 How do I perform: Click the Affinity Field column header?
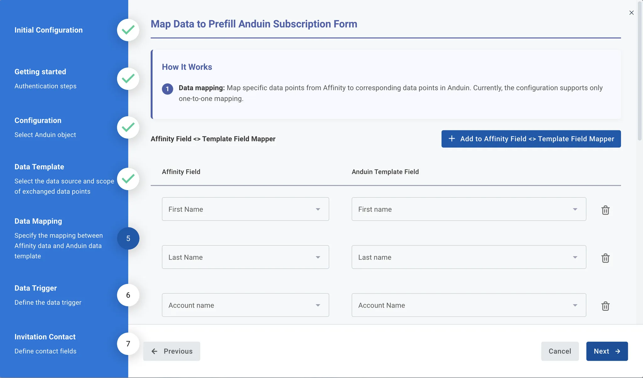(181, 172)
